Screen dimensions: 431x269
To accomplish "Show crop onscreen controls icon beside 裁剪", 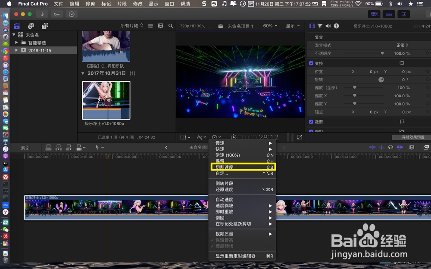I will click(402, 122).
